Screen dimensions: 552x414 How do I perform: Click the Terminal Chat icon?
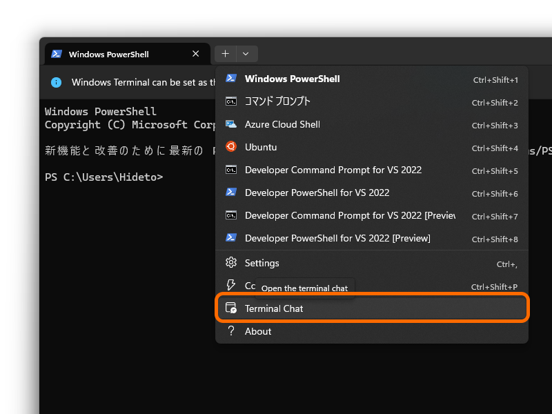click(x=230, y=308)
